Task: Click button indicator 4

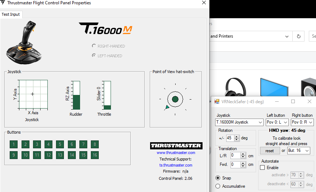Action: point(48,144)
